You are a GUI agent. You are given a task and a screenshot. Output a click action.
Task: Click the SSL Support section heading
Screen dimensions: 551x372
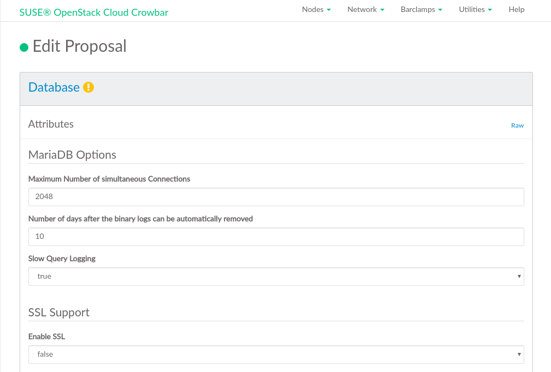coord(59,313)
